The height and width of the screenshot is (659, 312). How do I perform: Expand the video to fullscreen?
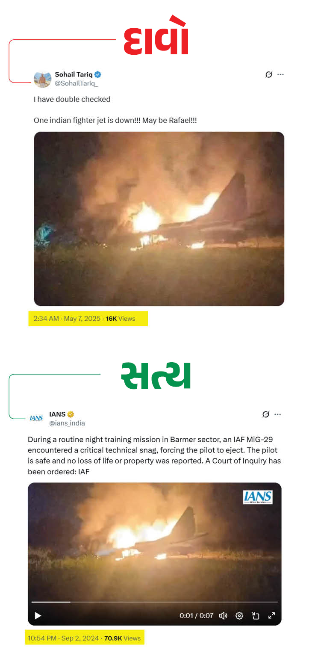(271, 616)
